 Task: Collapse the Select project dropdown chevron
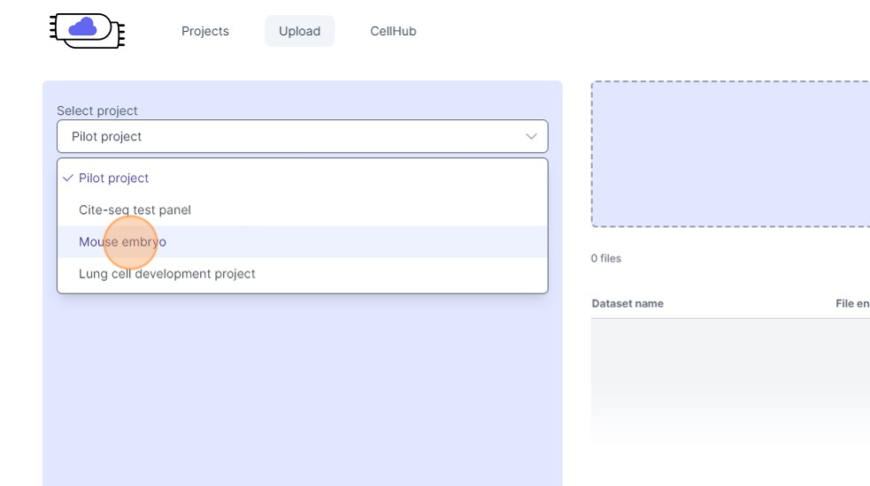tap(531, 136)
